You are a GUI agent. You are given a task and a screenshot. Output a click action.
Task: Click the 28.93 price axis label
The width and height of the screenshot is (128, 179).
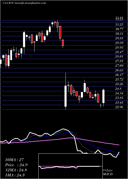119,47
